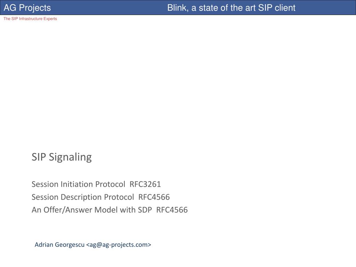
Task: Click the word "Experts" in the tagline
Action: 50,19
